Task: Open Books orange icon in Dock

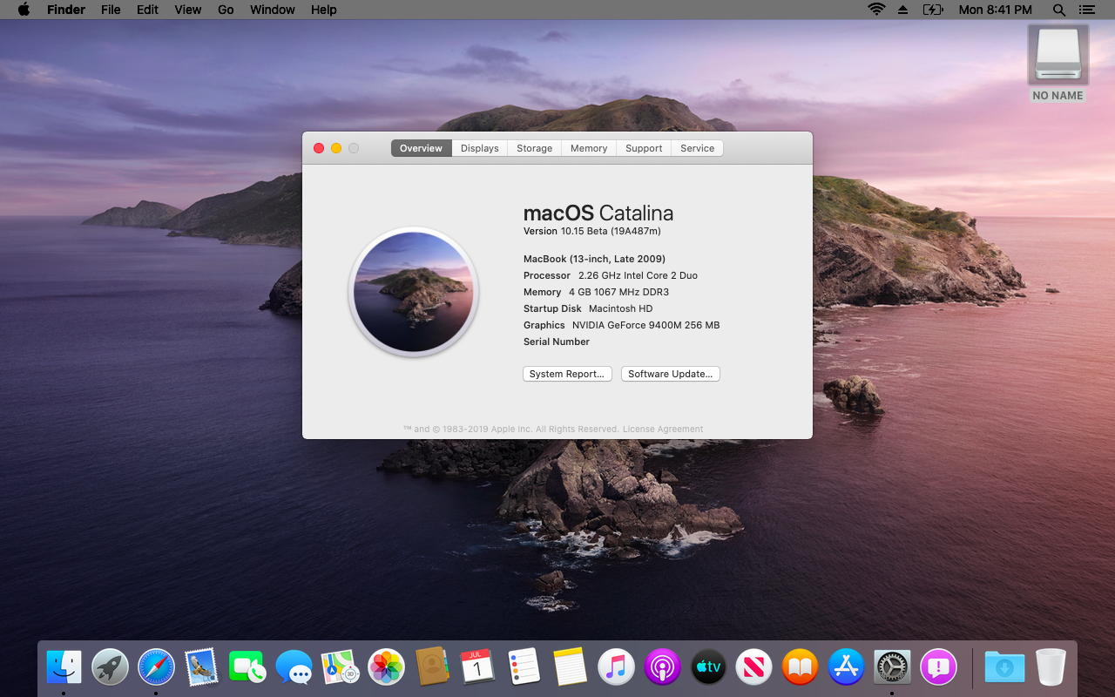Action: point(800,667)
